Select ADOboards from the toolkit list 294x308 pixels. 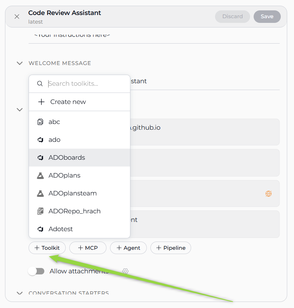tap(67, 158)
